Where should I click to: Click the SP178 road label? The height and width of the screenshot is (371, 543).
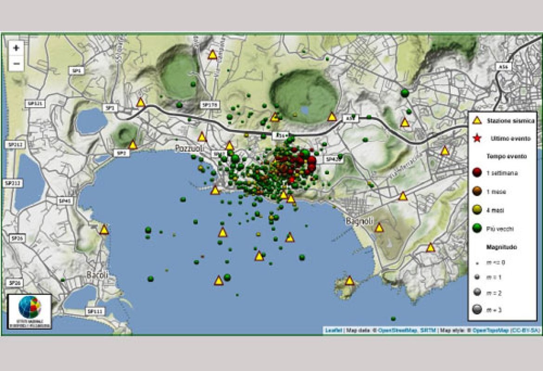tap(210, 104)
